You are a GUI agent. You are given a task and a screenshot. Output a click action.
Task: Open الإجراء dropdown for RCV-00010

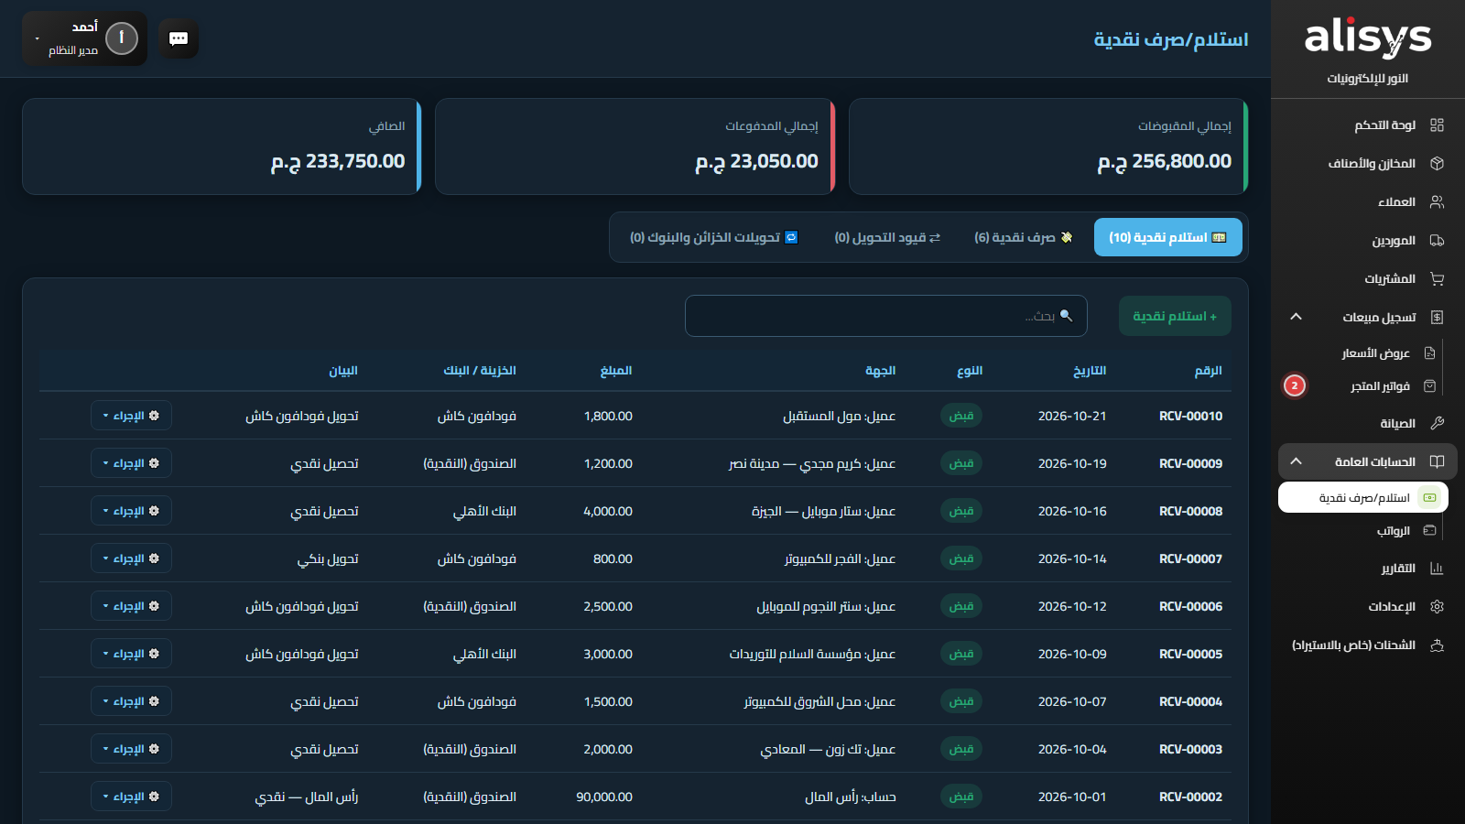[x=131, y=416]
